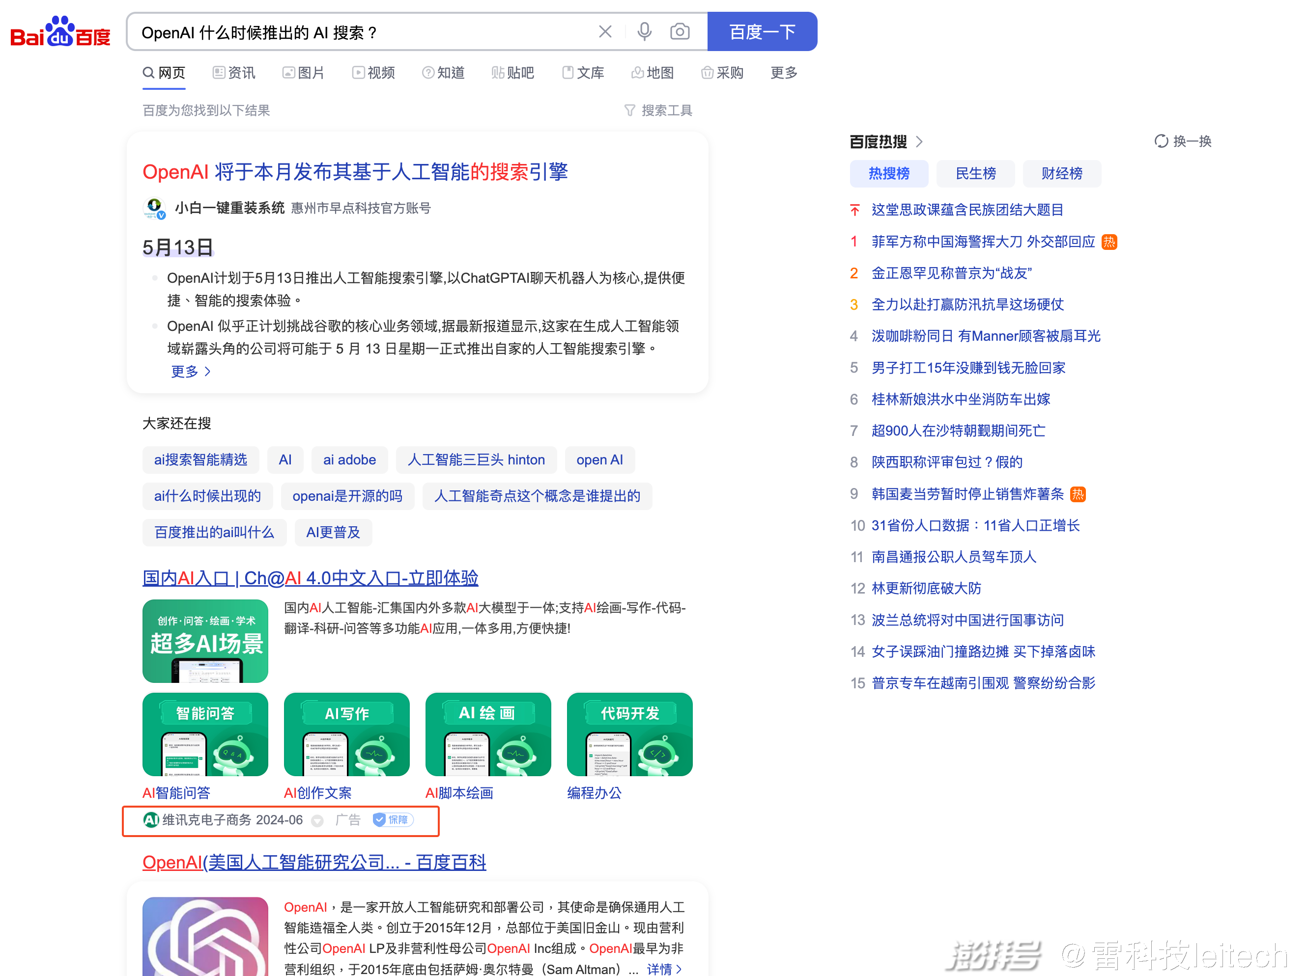Click the search tools filter icon

point(630,110)
